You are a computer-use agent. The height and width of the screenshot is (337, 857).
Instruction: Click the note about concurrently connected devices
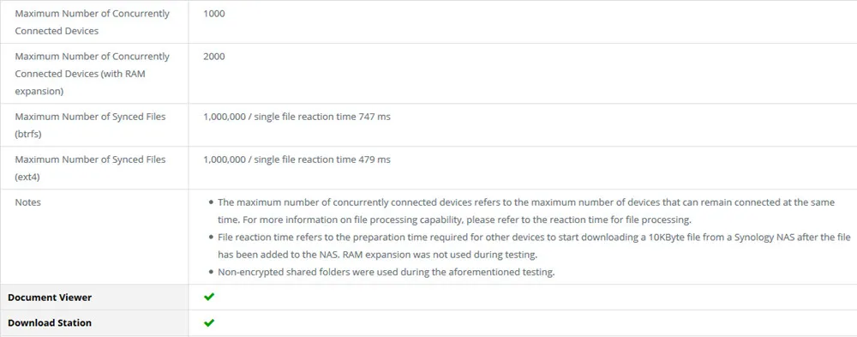[526, 211]
